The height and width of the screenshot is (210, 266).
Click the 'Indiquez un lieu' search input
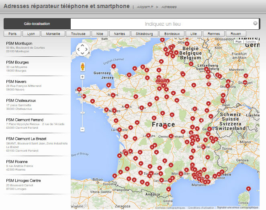click(x=162, y=24)
